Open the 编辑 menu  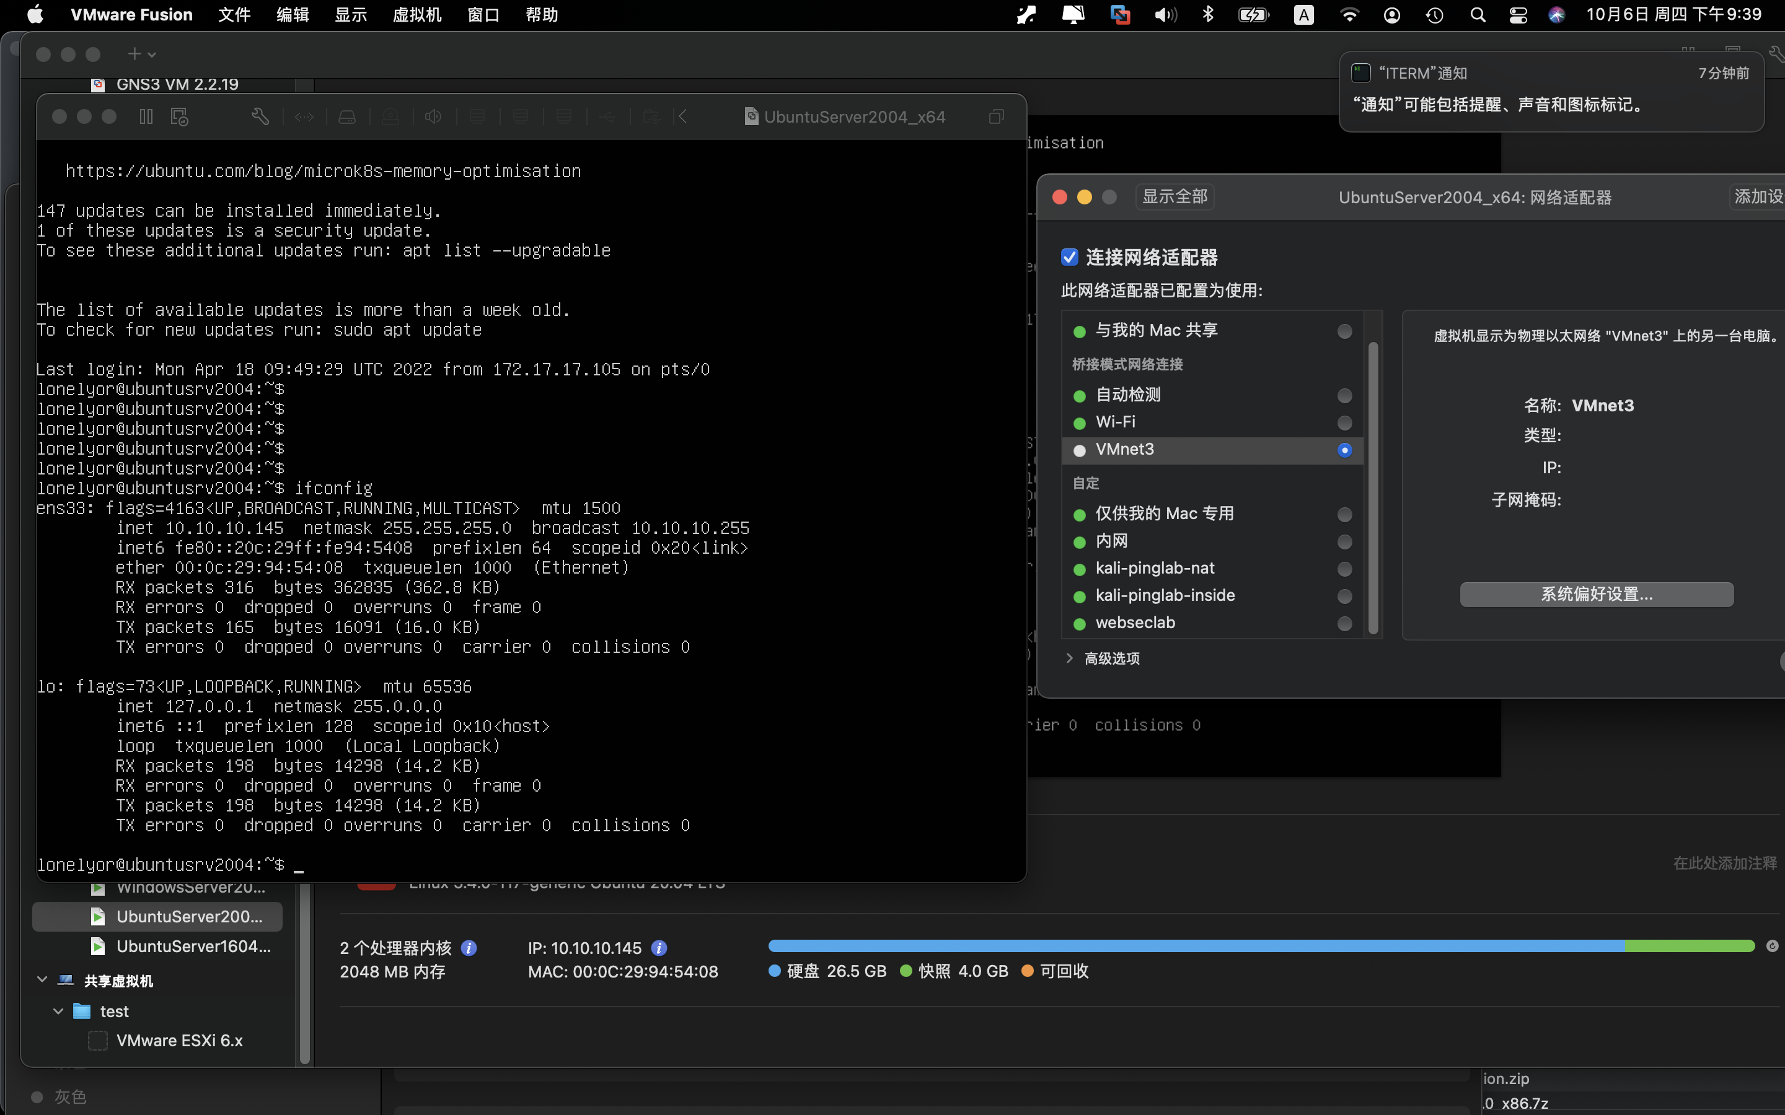coord(293,15)
